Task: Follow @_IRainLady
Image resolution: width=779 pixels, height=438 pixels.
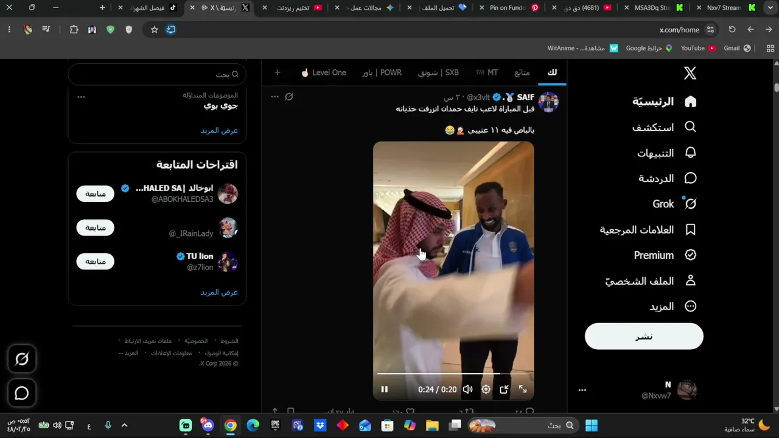Action: click(x=95, y=228)
